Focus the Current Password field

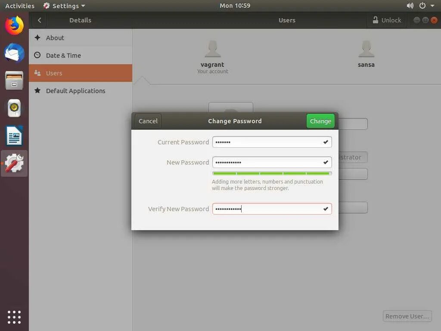coord(272,142)
